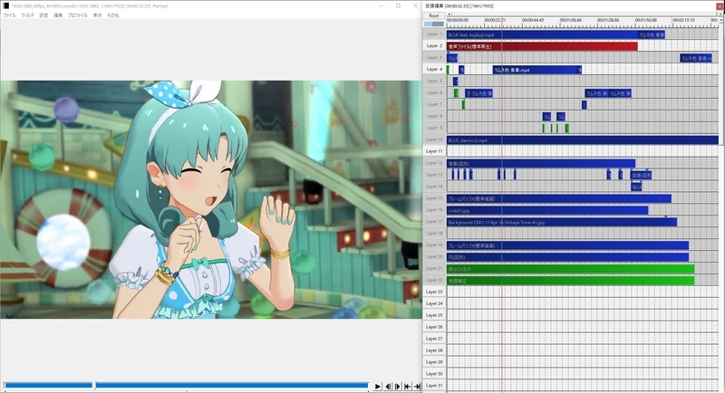Click the 00:02:13.10 mark on the time ruler
Viewport: 725px width, 393px height.
click(x=683, y=20)
